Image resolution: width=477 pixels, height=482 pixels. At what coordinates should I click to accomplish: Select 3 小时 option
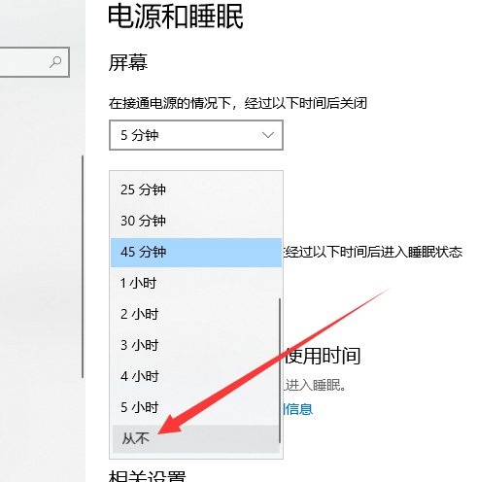point(196,345)
